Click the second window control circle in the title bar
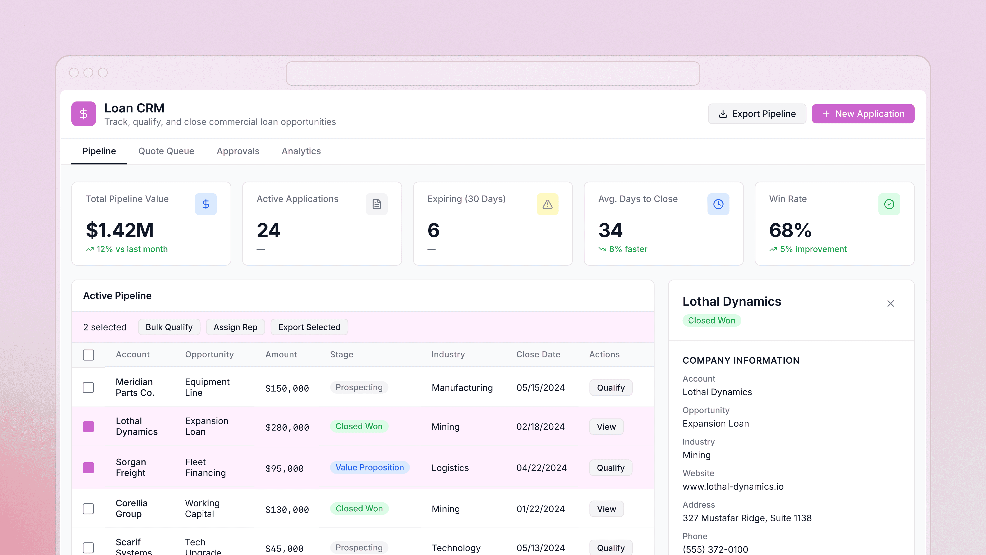 click(88, 73)
